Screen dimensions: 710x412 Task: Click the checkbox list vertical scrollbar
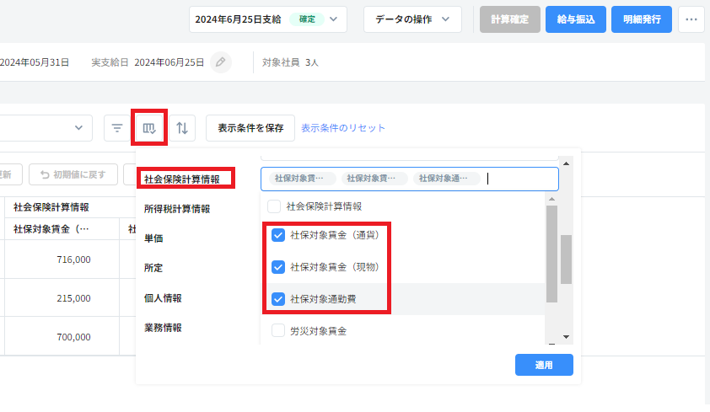coord(567,261)
